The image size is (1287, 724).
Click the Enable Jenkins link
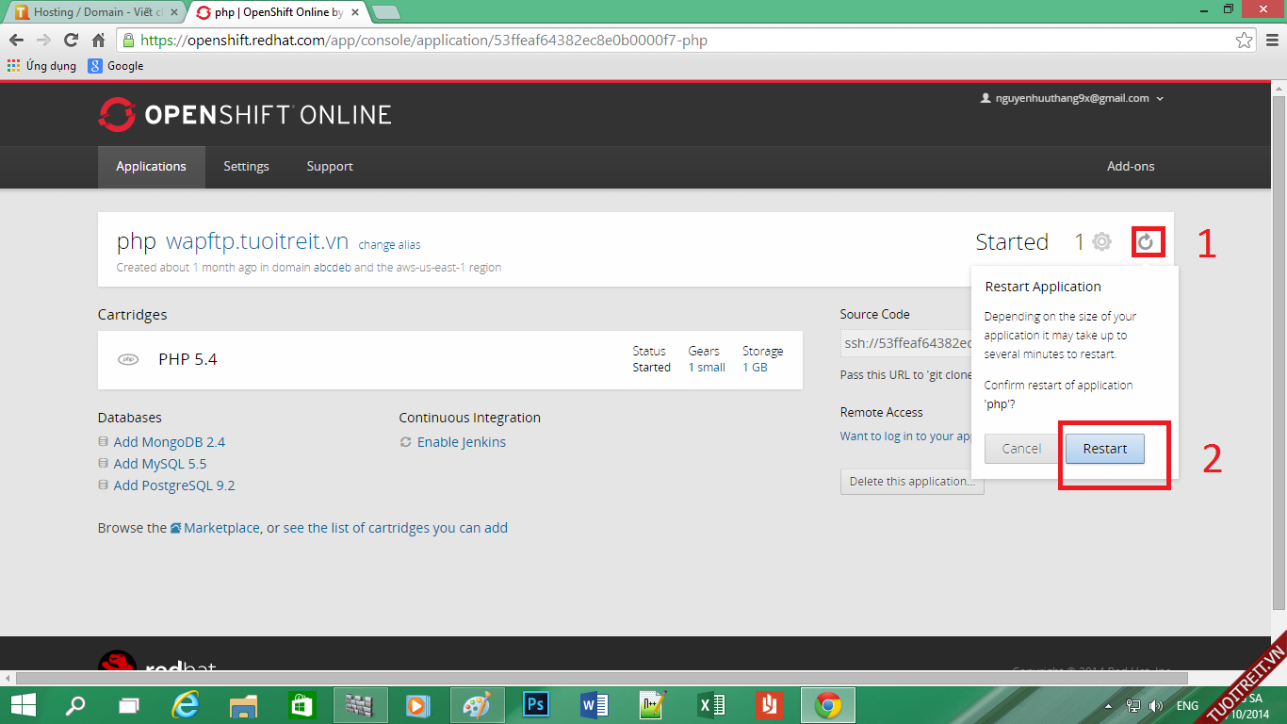461,442
